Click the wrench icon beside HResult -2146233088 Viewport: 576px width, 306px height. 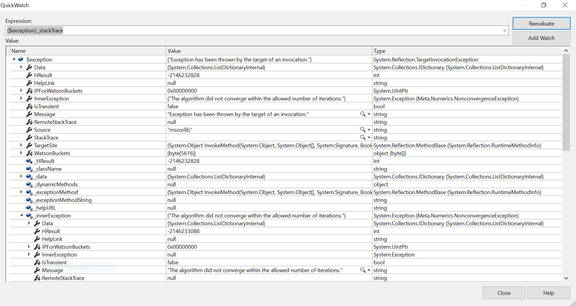click(x=37, y=231)
